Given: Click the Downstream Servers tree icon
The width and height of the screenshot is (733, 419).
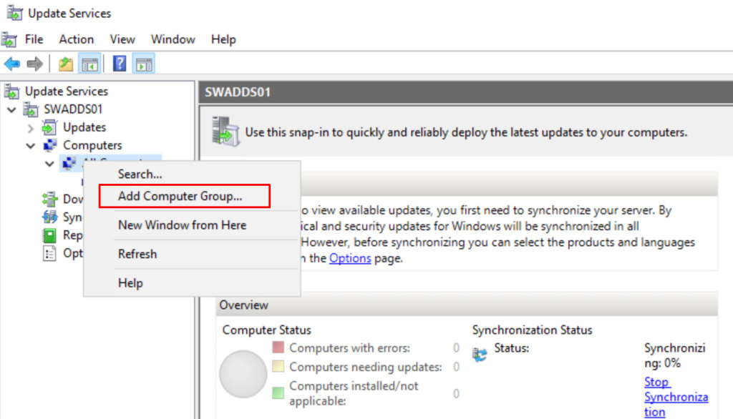Looking at the screenshot, I should (49, 199).
